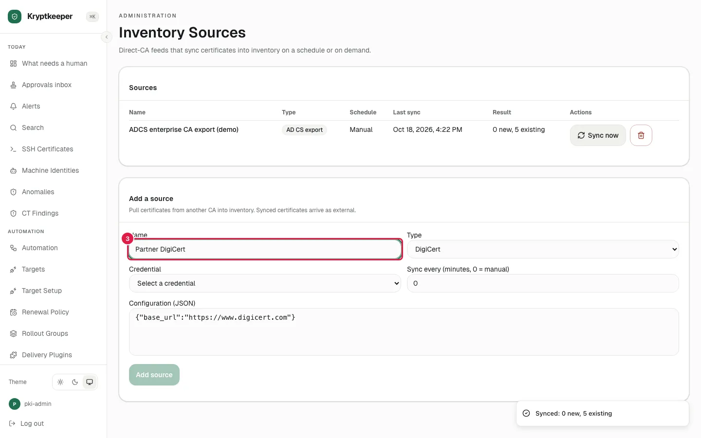Click the Renewal Policy calendar icon
The width and height of the screenshot is (701, 438).
click(13, 312)
